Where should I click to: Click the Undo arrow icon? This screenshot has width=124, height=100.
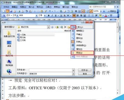[x=50, y=11]
